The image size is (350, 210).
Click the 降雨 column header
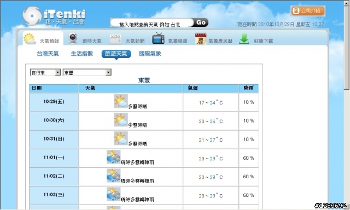tap(249, 88)
